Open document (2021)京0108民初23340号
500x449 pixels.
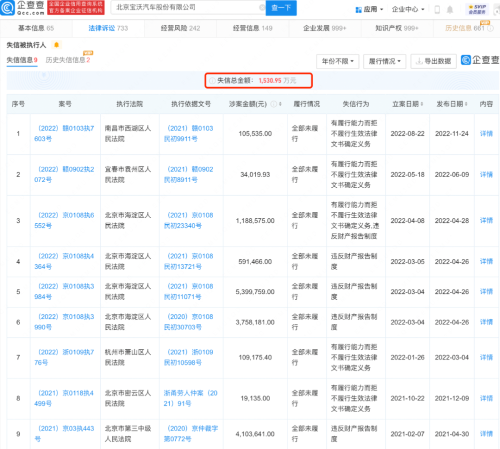click(188, 220)
